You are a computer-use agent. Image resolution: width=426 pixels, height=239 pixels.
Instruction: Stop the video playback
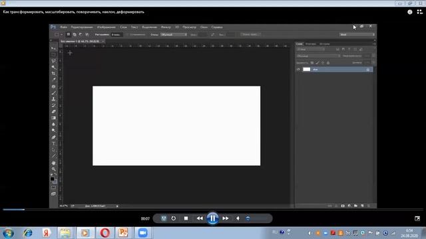(x=186, y=218)
